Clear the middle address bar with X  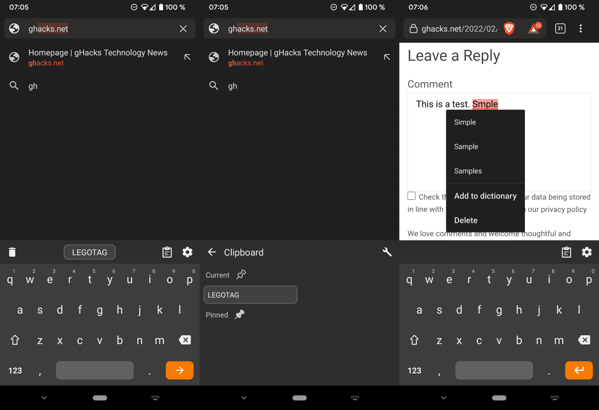click(383, 29)
